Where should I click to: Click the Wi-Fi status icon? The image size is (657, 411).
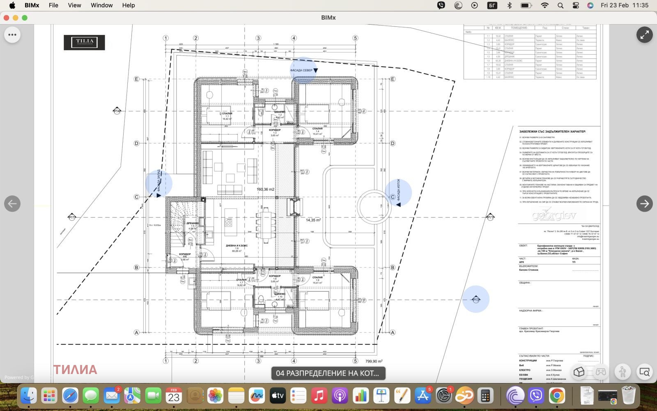point(545,5)
